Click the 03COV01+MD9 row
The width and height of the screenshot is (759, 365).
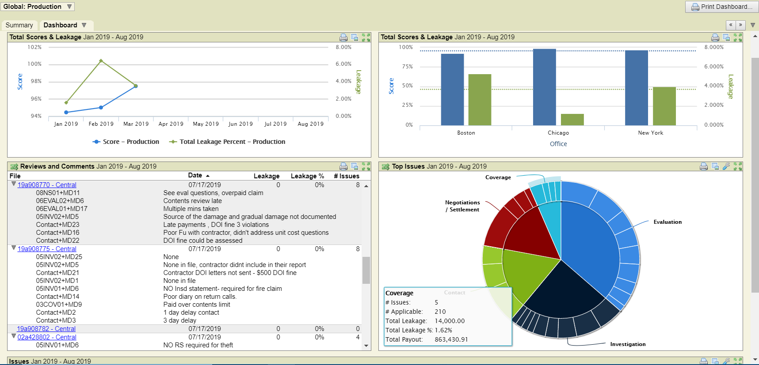[184, 305]
